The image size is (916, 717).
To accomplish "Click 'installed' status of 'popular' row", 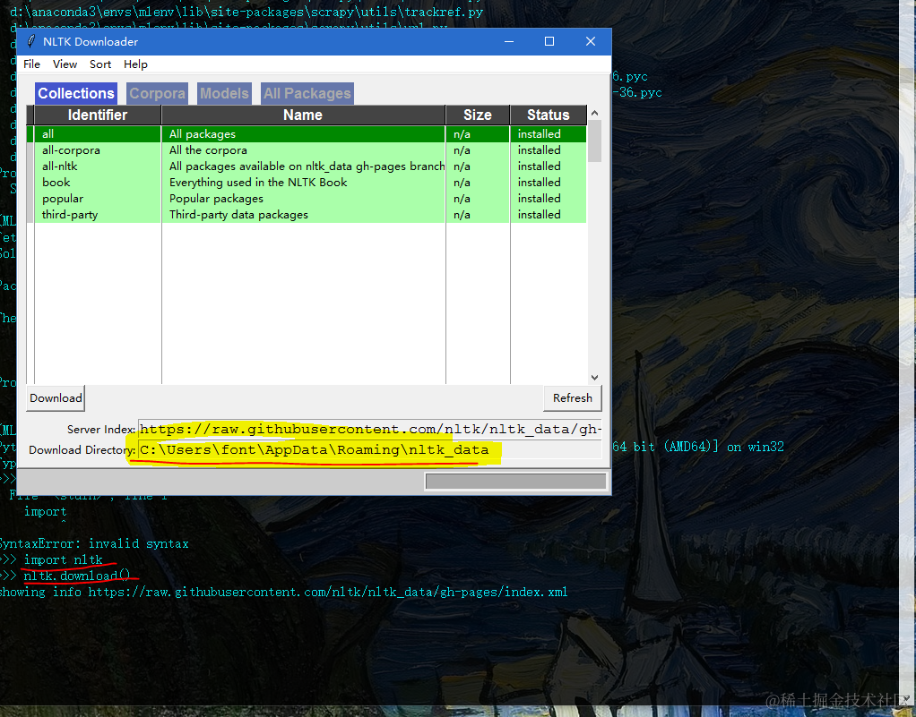I will point(539,199).
